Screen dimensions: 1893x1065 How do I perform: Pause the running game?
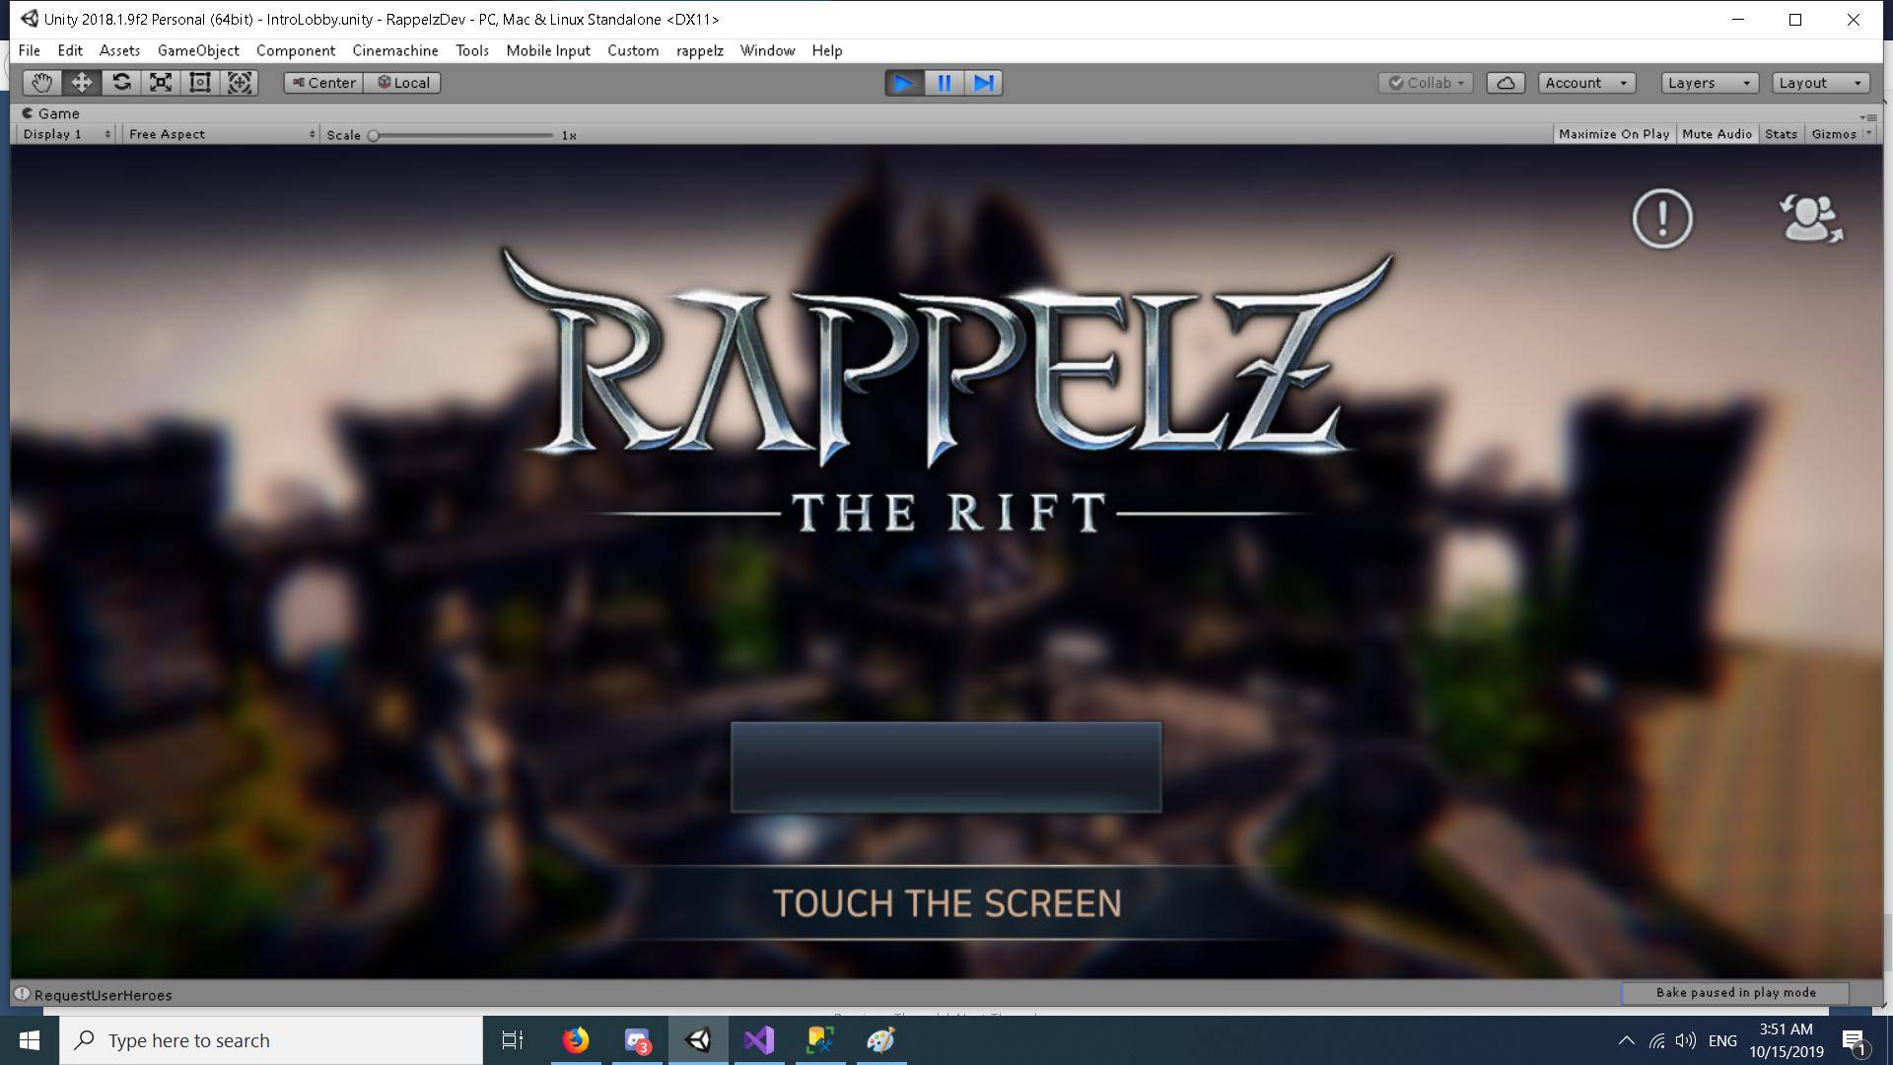pyautogui.click(x=944, y=83)
